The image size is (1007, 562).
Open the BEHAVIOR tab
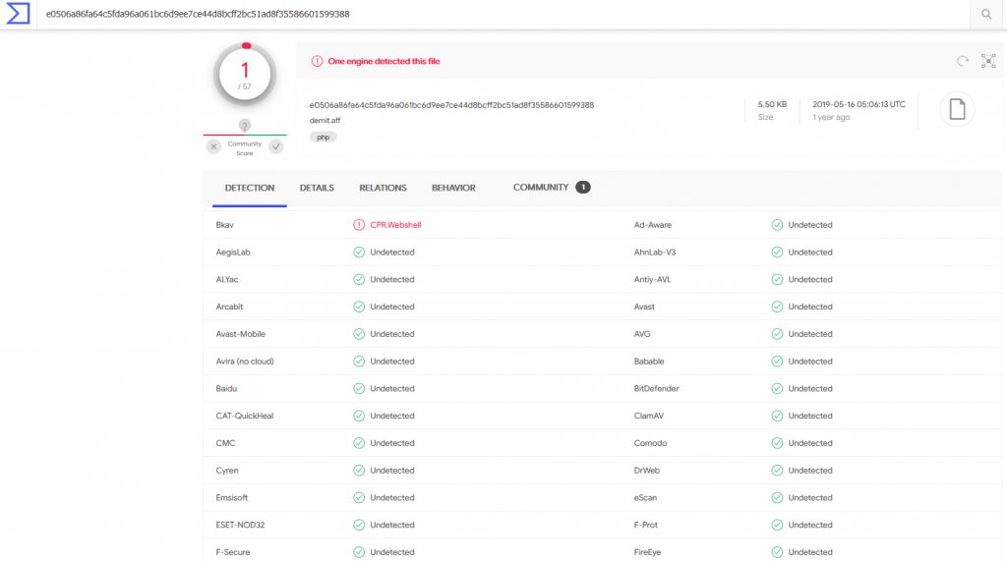pos(453,188)
